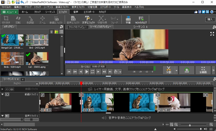Viewport: 216px width, 131px height.
Task: Click the red playhead marker on timeline
Action: tap(81, 83)
